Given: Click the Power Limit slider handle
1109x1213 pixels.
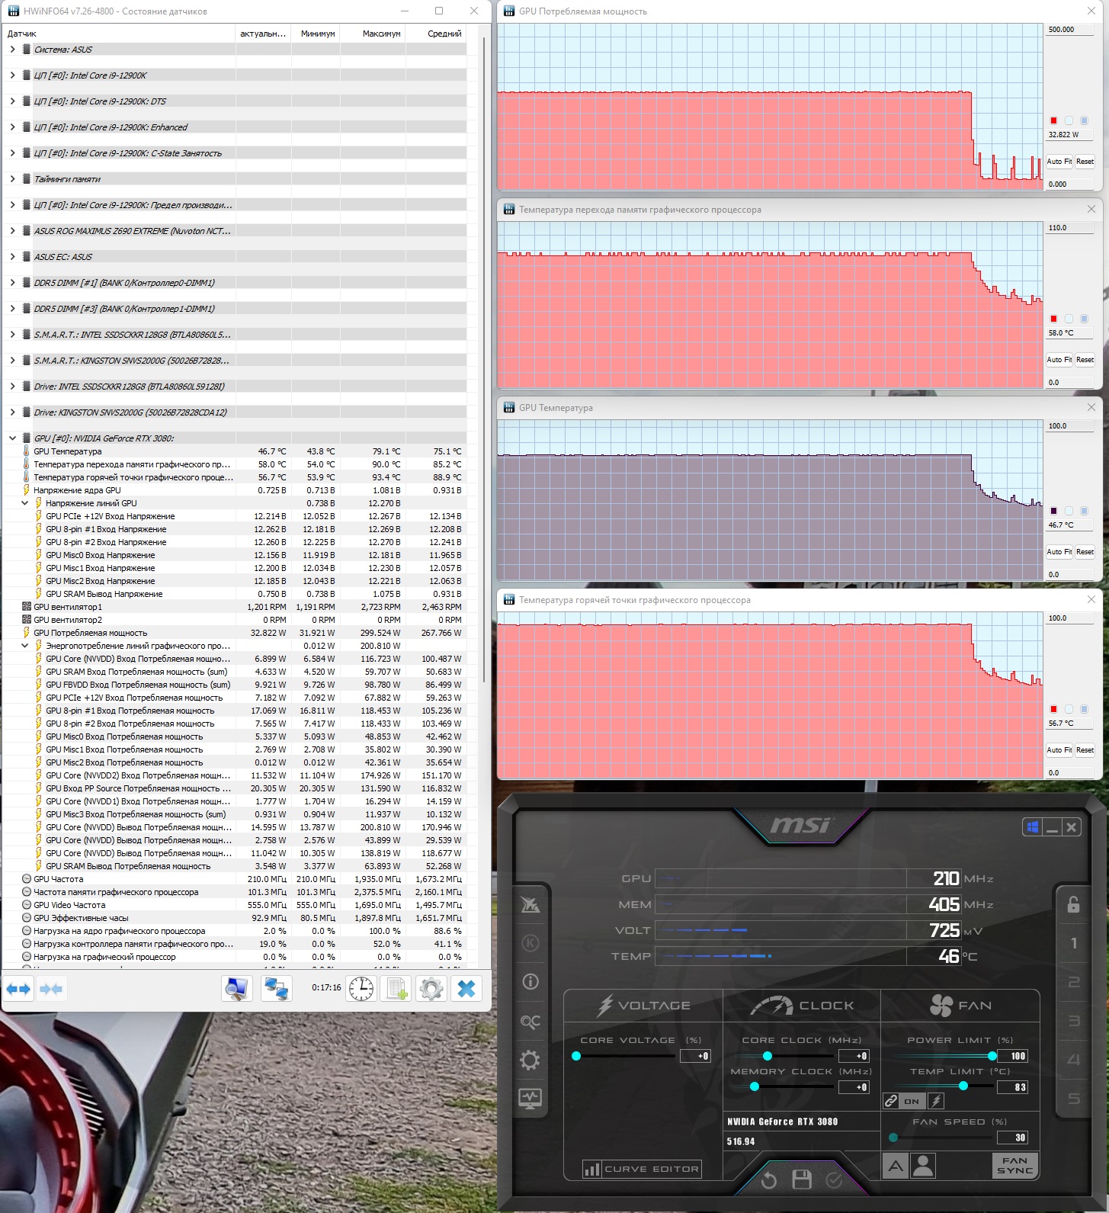Looking at the screenshot, I should click(992, 1056).
